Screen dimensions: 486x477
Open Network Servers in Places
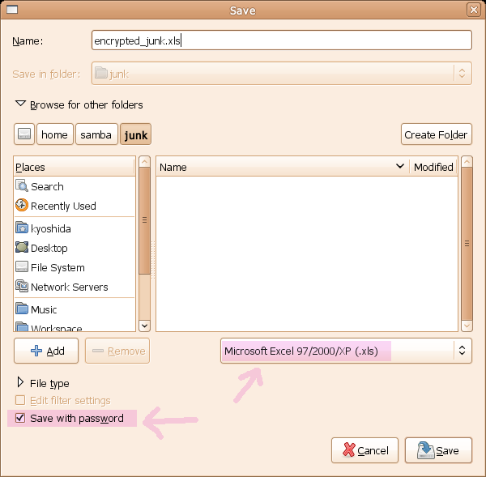tap(69, 287)
